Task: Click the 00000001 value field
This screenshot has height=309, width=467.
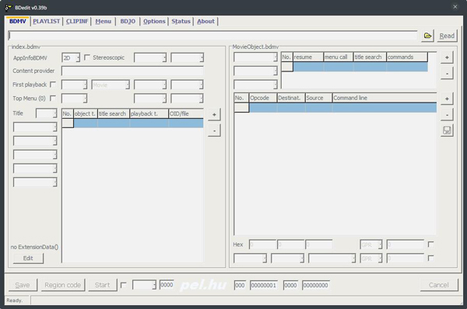Action: (264, 285)
